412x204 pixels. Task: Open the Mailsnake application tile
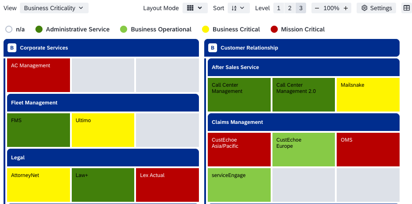[x=368, y=95]
